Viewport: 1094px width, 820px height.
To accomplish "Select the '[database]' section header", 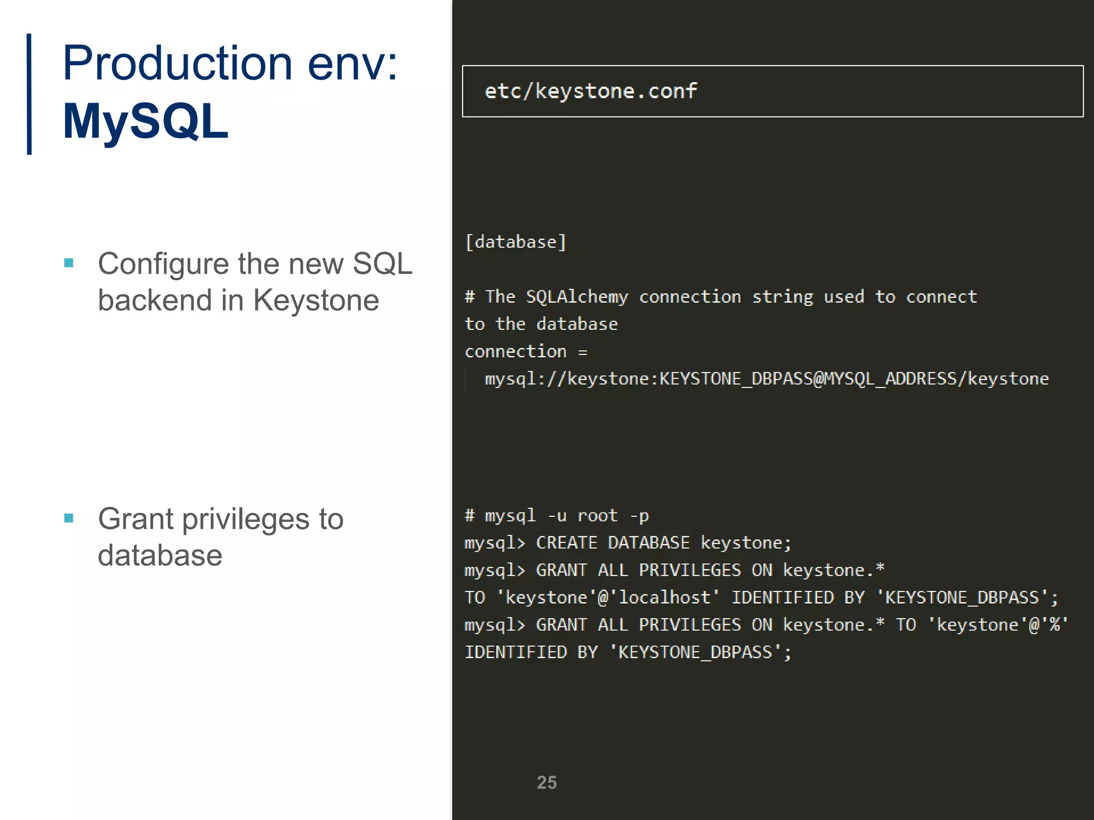I will click(515, 242).
